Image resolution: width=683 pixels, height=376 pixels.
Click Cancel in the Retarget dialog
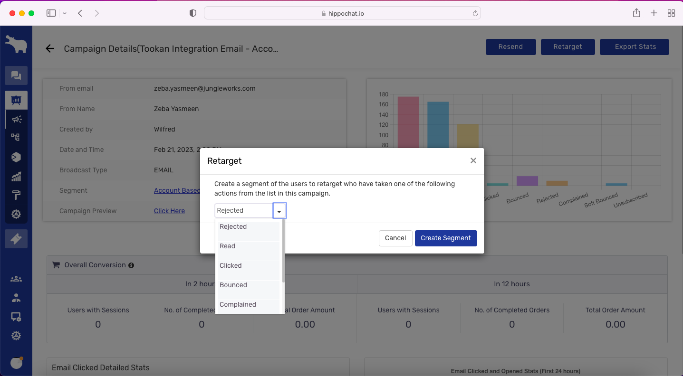(x=395, y=238)
